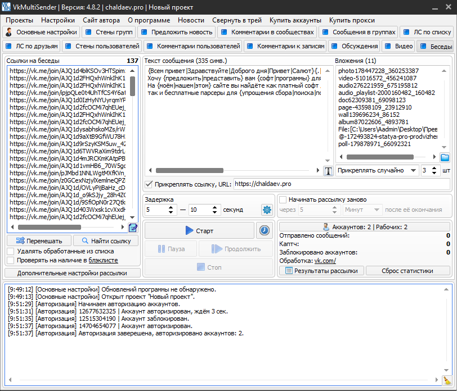457x391 pixels.
Task: Click the links list vertical scrollbar
Action: click(132, 87)
